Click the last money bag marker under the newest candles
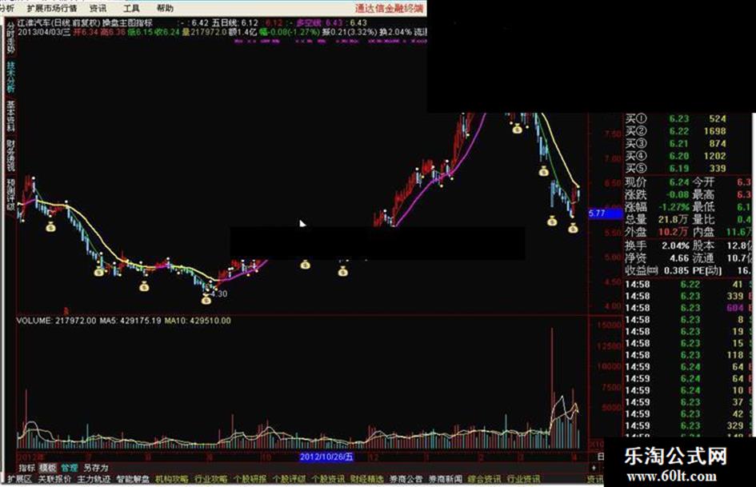Screen dimensions: 756x487 (x=573, y=228)
